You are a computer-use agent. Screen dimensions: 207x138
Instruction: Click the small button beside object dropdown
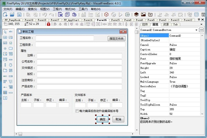pyautogui.click(x=201, y=30)
